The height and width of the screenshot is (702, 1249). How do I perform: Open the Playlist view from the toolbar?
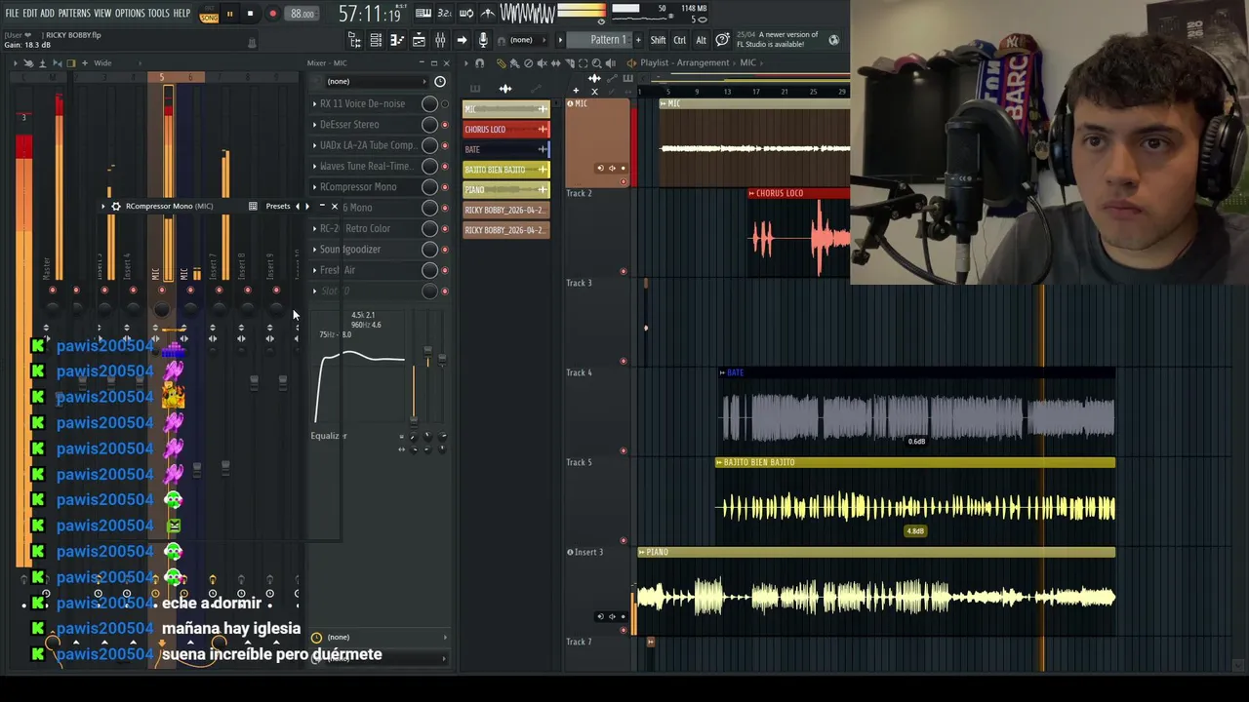(419, 40)
